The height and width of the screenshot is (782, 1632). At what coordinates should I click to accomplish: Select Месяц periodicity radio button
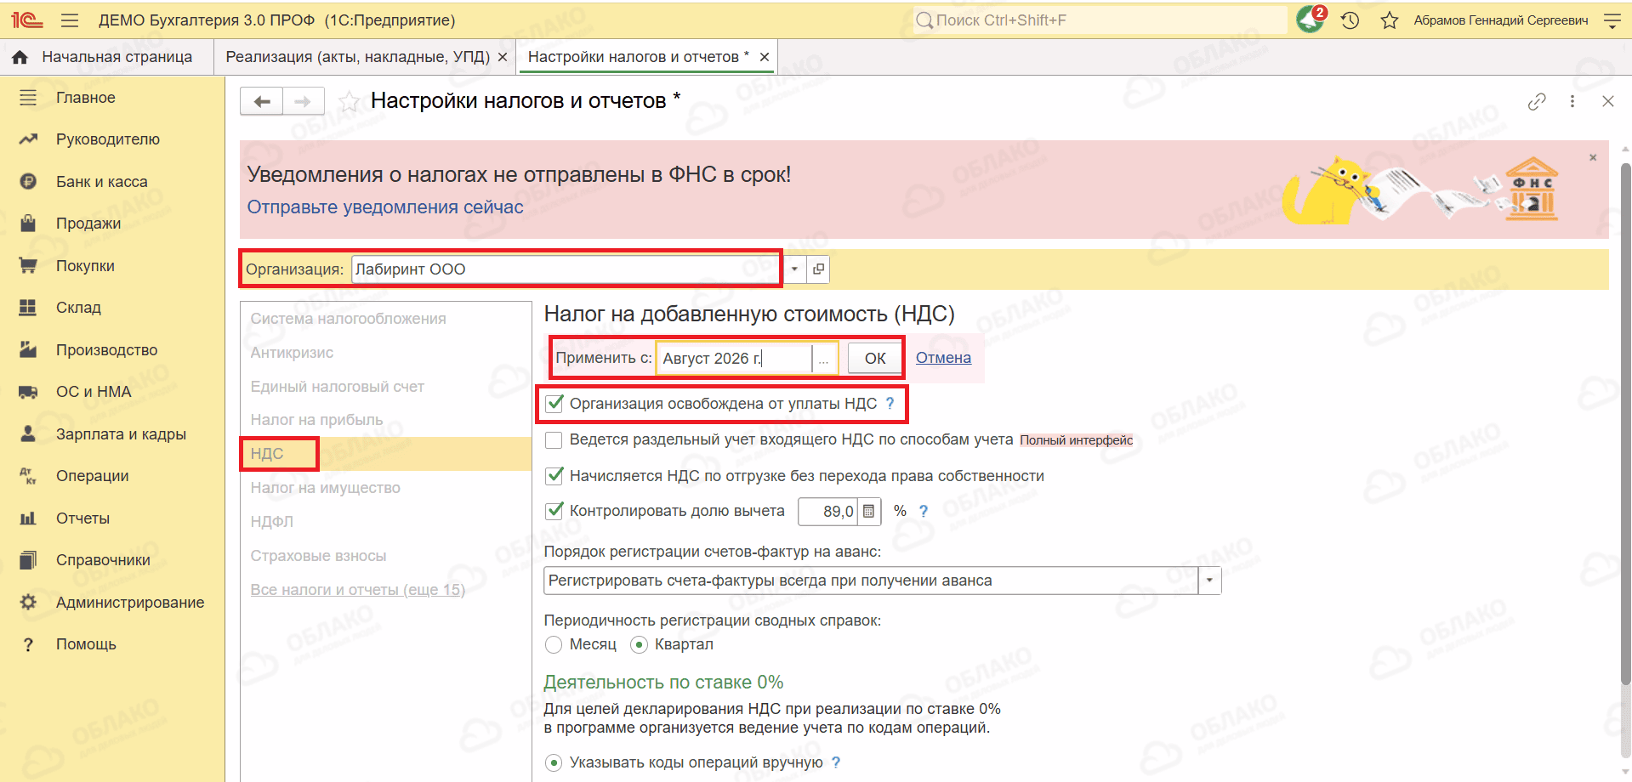coord(554,645)
